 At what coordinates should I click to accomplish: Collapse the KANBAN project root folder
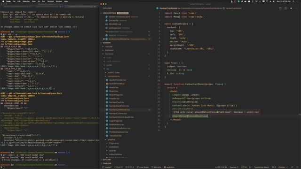pos(107,43)
